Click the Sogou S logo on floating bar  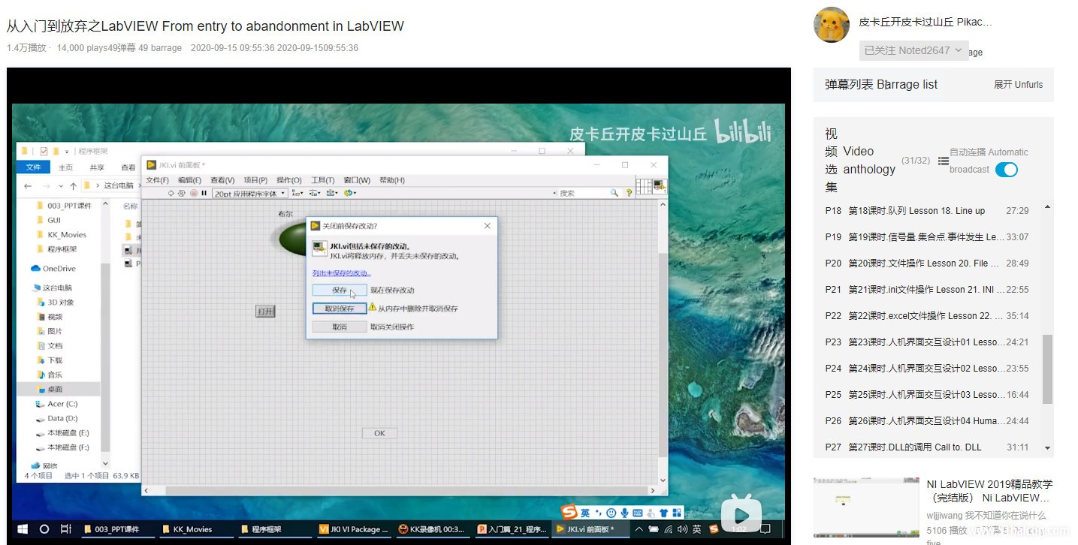[569, 513]
